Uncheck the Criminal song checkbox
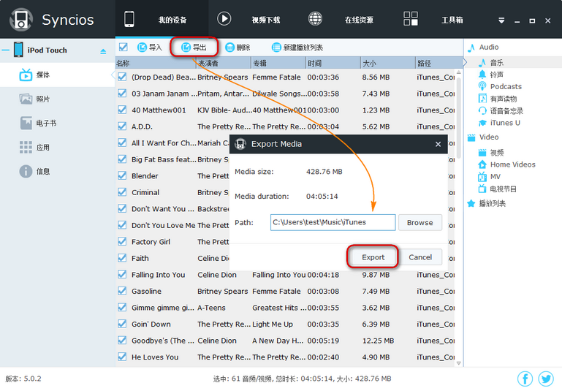The image size is (562, 391). pyautogui.click(x=122, y=192)
